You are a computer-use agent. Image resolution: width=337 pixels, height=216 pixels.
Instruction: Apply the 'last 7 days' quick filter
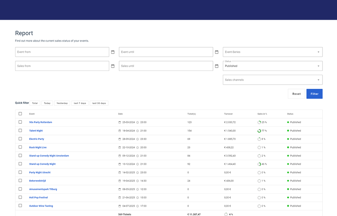pyautogui.click(x=80, y=103)
